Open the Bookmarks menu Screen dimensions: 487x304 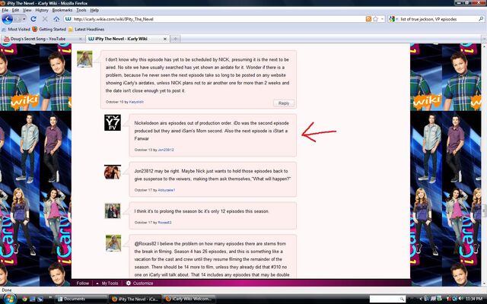(x=62, y=10)
